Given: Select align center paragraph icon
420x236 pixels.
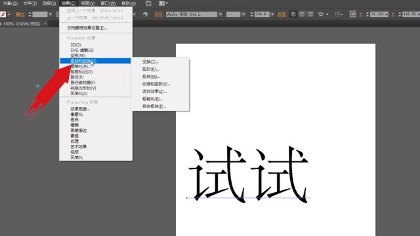Looking at the screenshot, I should pyautogui.click(x=302, y=14).
